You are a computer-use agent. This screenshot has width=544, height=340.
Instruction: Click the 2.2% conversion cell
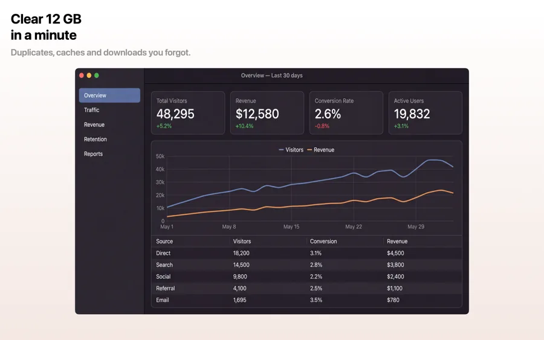coord(316,277)
